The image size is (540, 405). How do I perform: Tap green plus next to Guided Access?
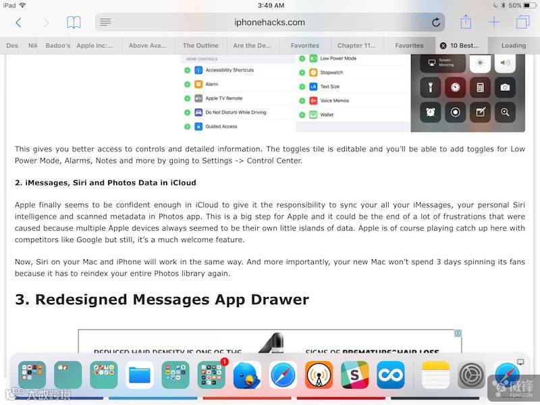pos(188,127)
